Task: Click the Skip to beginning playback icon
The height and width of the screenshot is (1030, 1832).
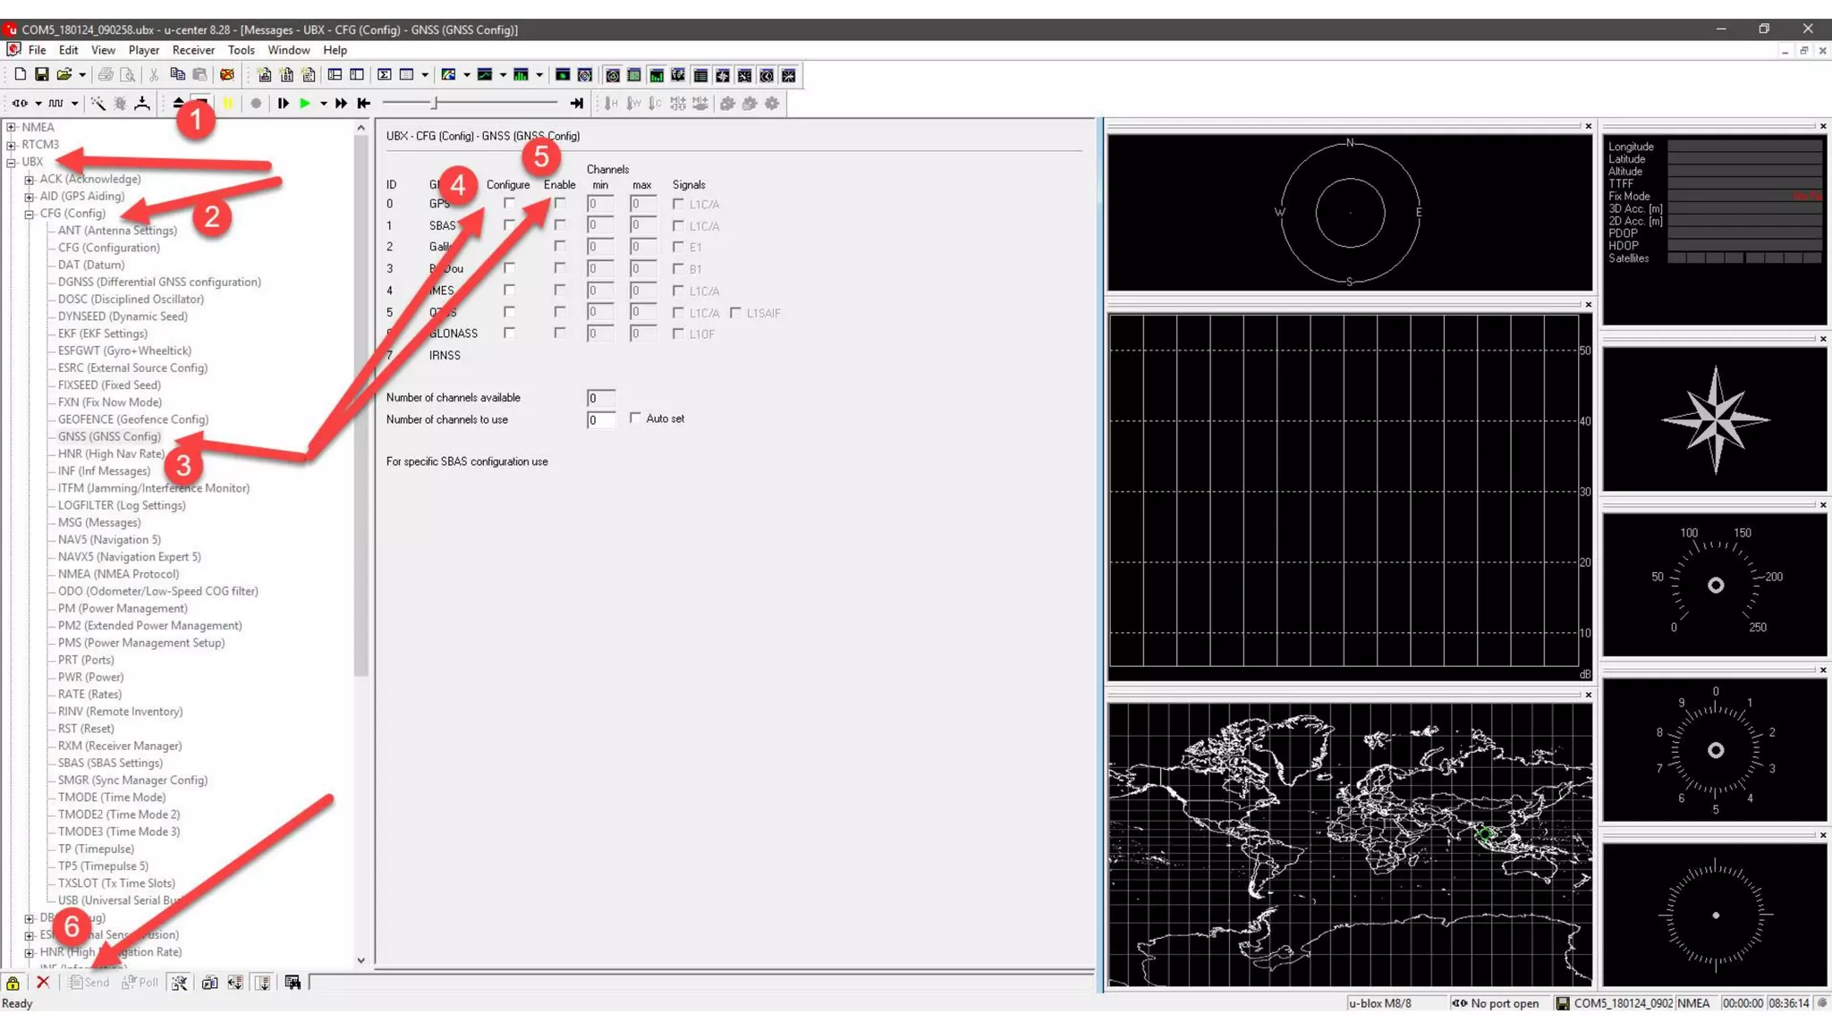Action: (363, 104)
